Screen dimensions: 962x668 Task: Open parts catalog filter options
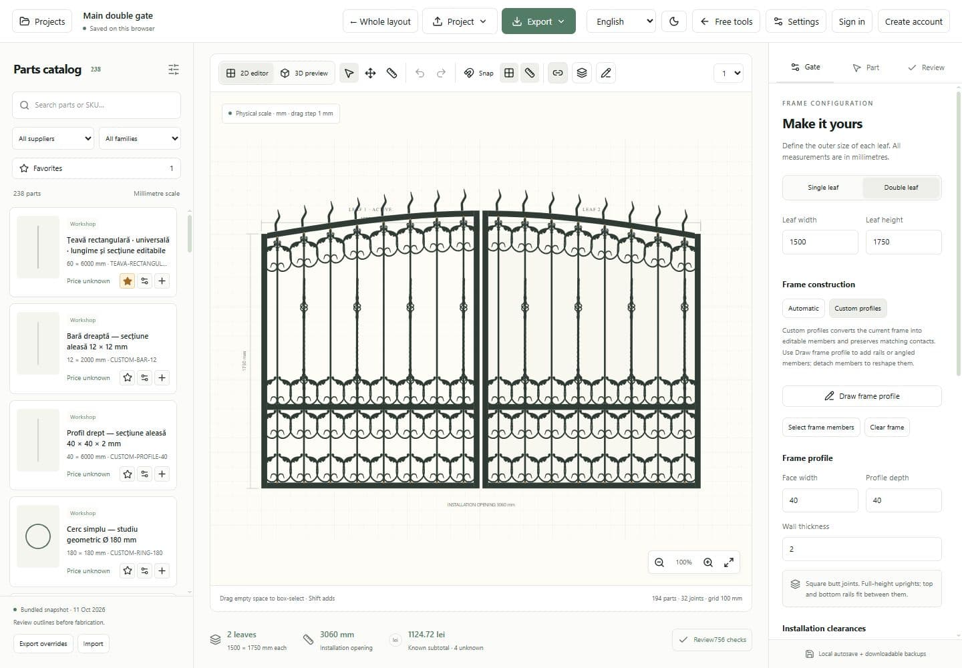point(174,69)
